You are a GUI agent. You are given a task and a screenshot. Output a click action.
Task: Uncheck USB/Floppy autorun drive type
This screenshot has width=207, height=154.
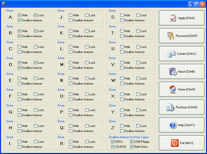tap(132, 142)
